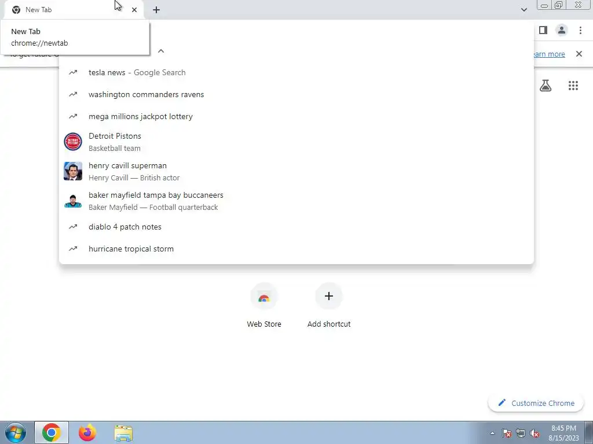
Task: Select 'washington commanders ravens' suggestion
Action: pos(296,94)
